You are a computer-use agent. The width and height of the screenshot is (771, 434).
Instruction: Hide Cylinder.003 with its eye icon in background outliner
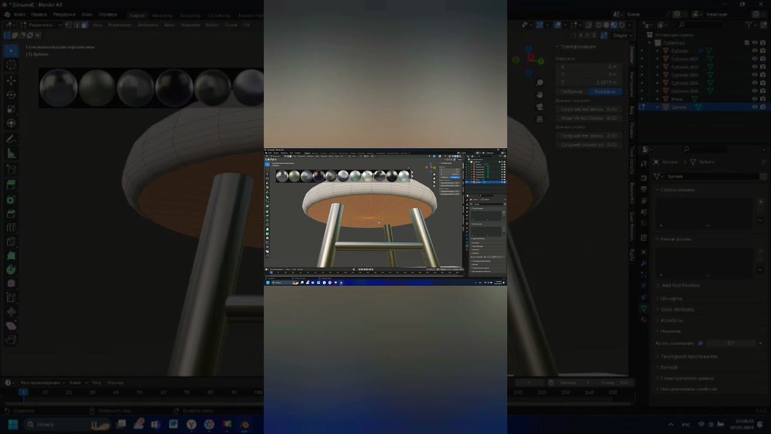pos(755,75)
